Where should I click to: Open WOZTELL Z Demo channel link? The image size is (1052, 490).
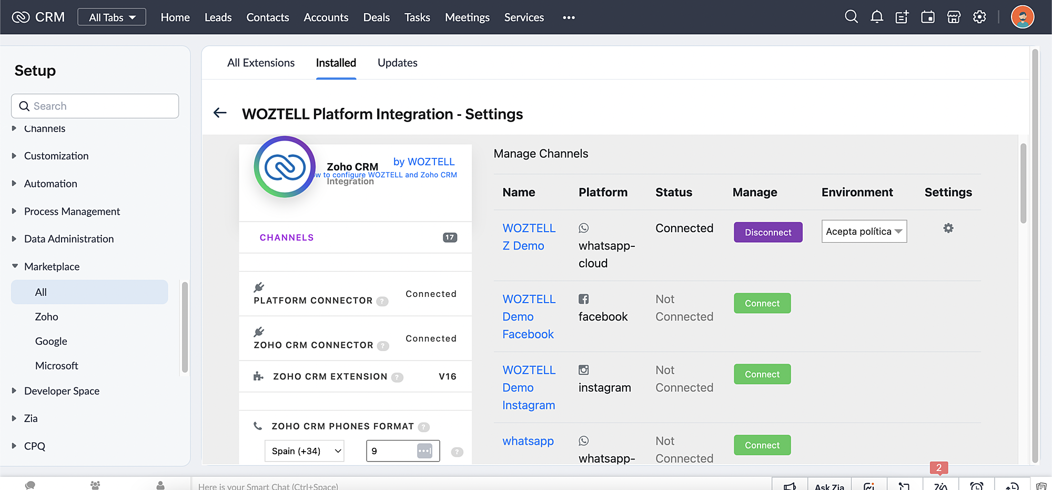pyautogui.click(x=529, y=237)
